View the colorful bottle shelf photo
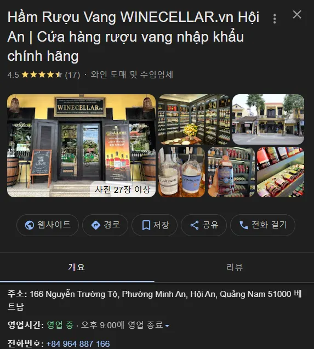This screenshot has height=349, width=314. (x=281, y=172)
